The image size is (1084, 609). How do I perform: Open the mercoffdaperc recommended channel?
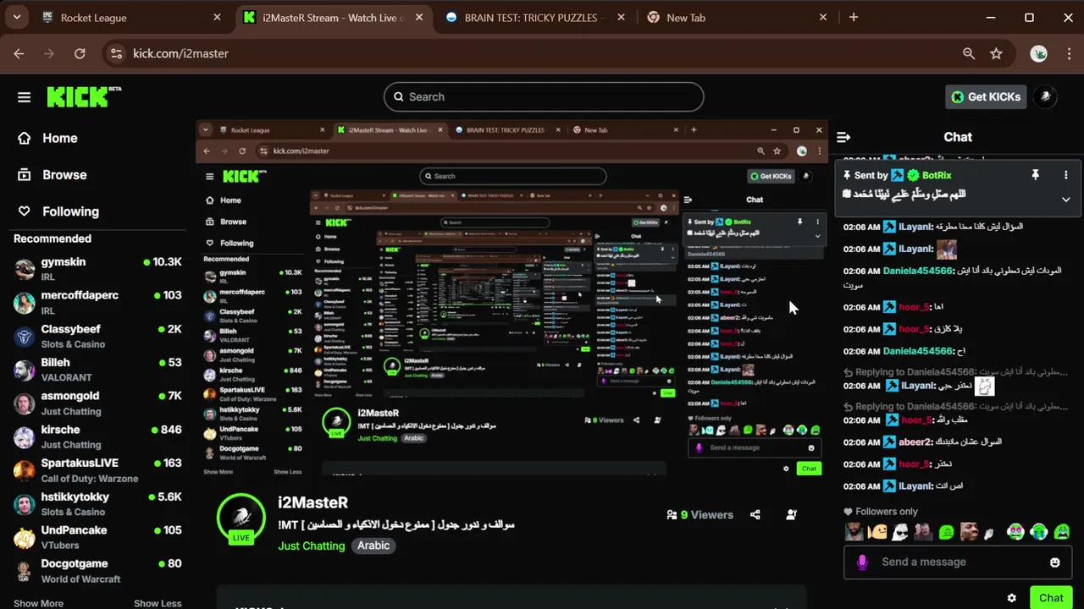click(x=98, y=303)
